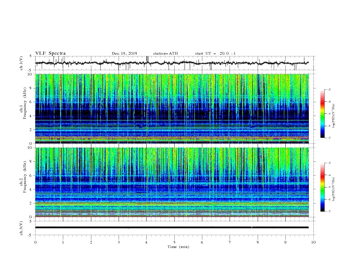This screenshot has height=272, width=353.
Task: Click the time axis tick label "9"
Action: (x=285, y=242)
